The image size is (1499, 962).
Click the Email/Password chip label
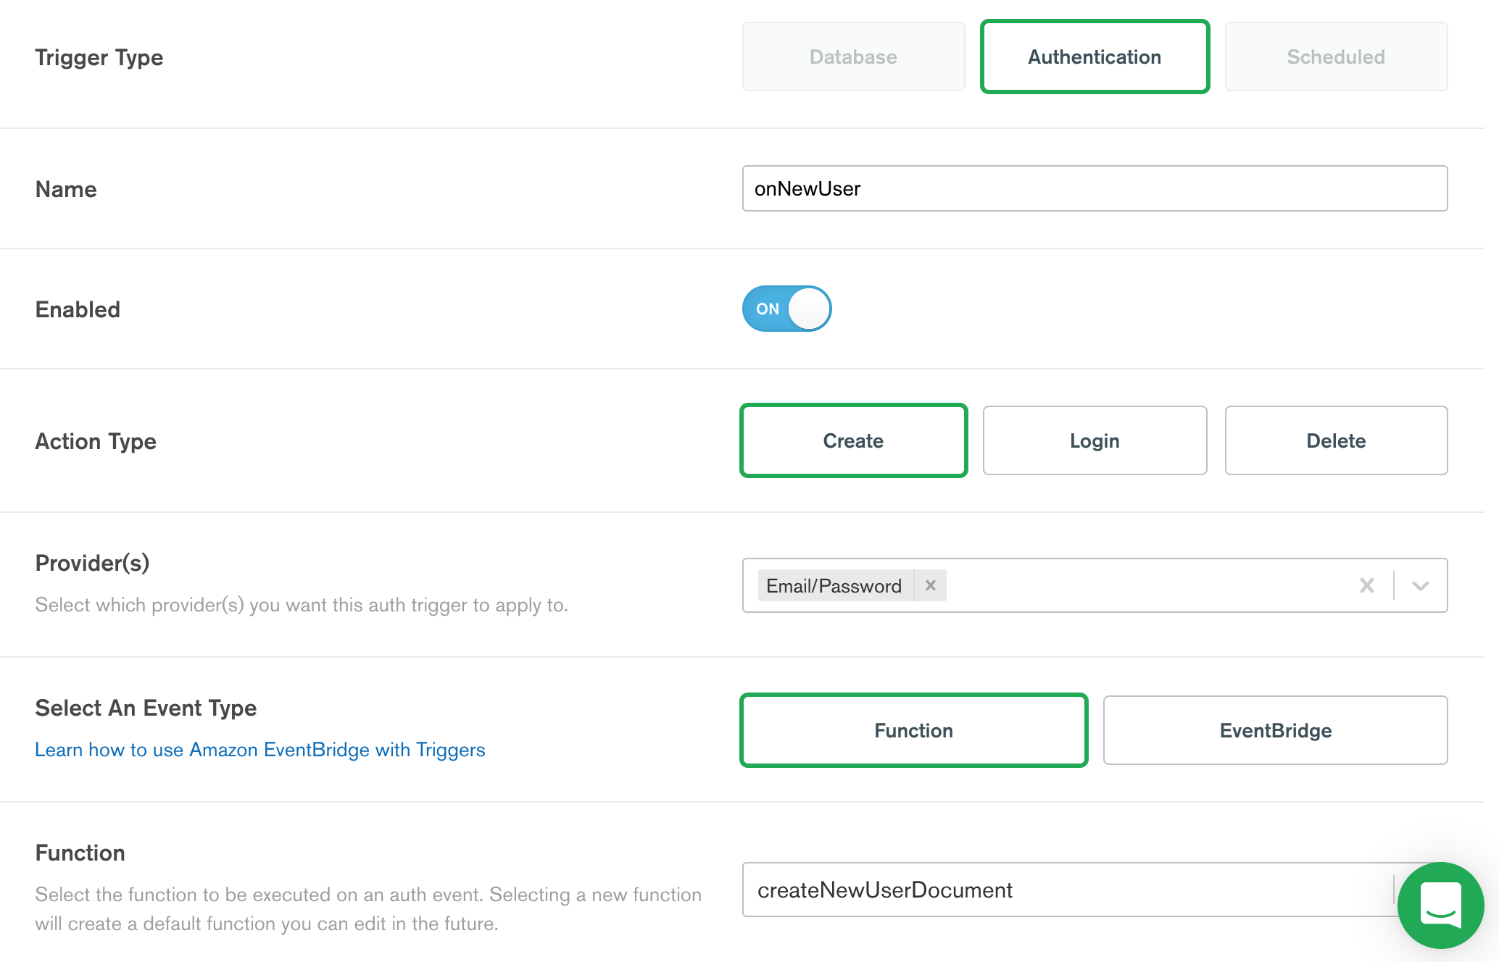[x=834, y=585]
